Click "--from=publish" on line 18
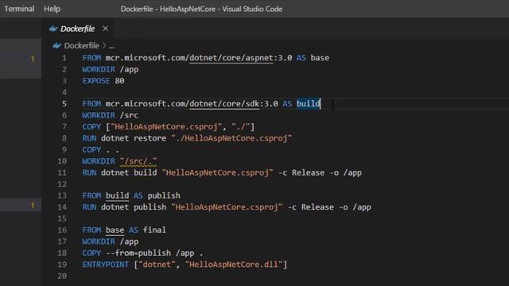The height and width of the screenshot is (286, 509). coord(138,253)
